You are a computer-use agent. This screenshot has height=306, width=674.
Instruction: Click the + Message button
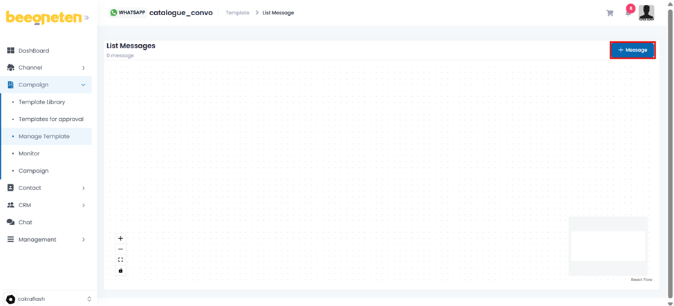point(633,50)
